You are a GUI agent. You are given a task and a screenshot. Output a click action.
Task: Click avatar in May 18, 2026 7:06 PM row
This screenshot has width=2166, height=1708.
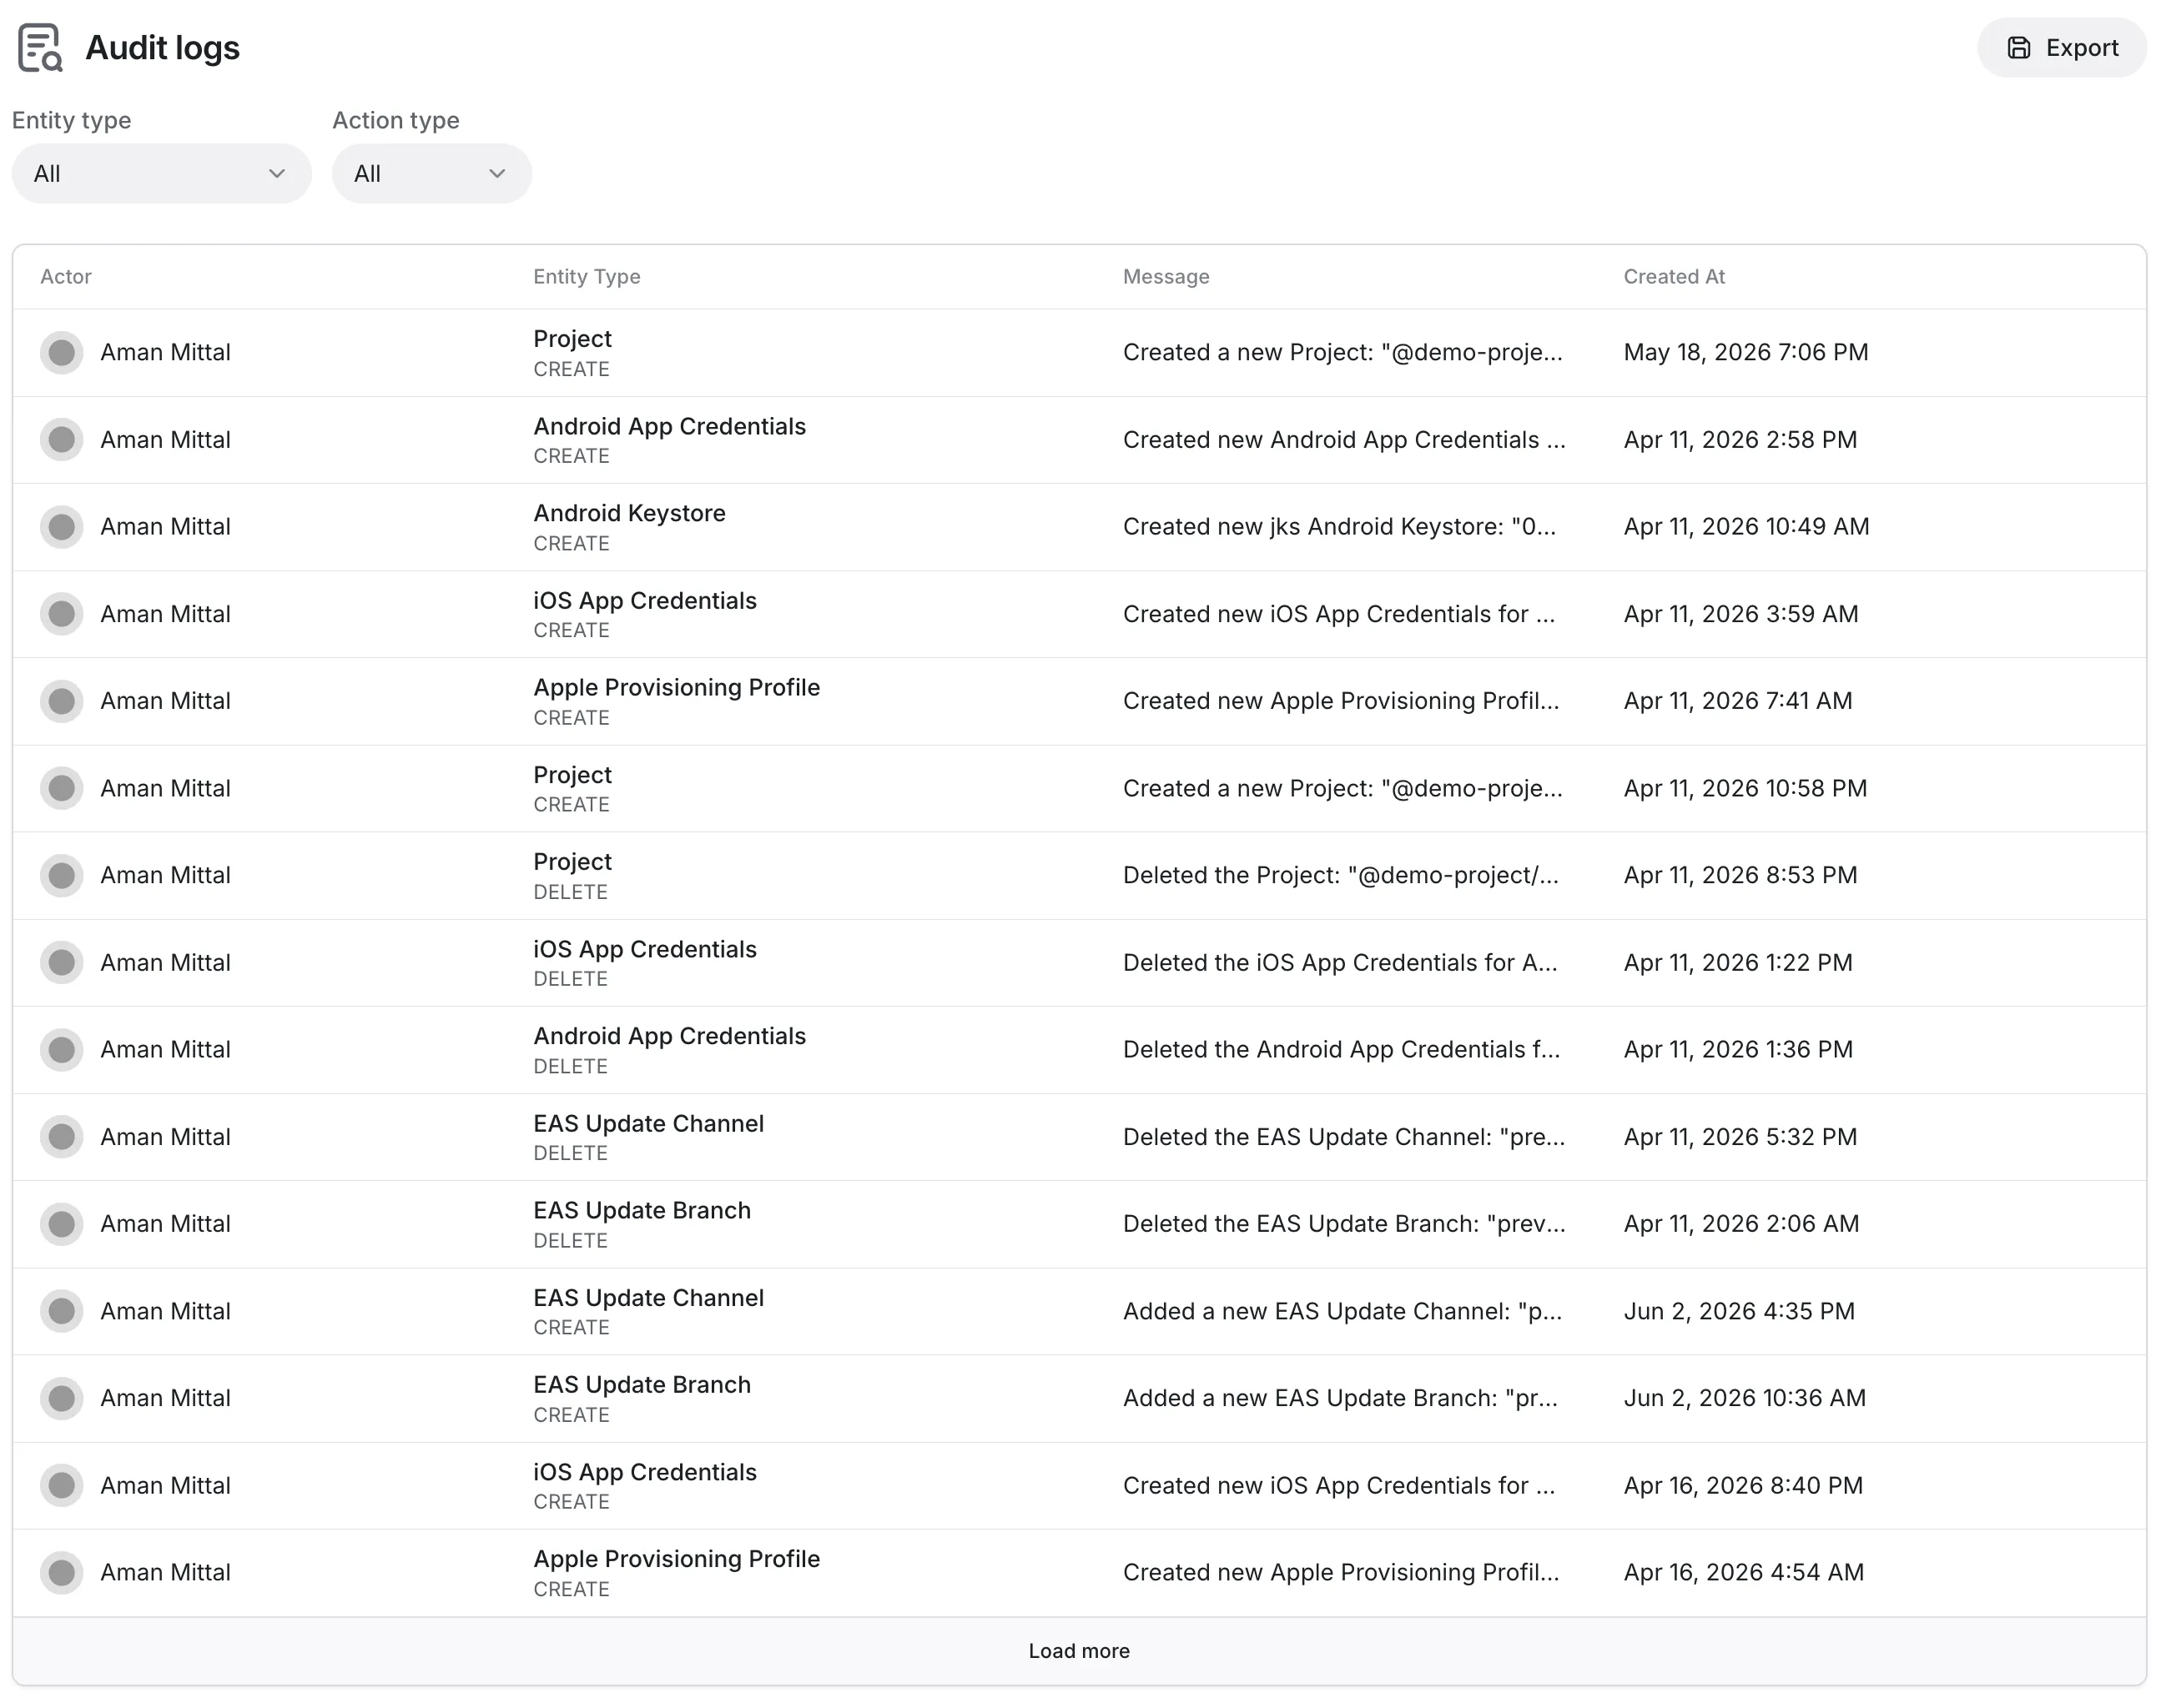click(x=62, y=353)
